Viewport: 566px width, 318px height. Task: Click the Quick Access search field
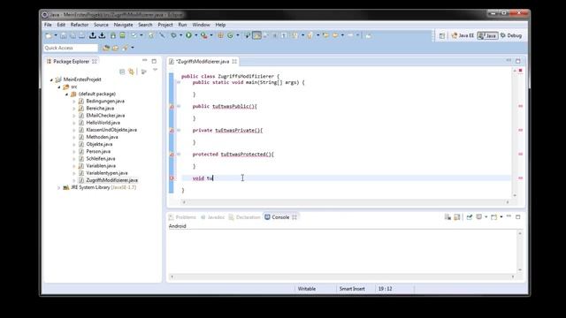[x=71, y=48]
